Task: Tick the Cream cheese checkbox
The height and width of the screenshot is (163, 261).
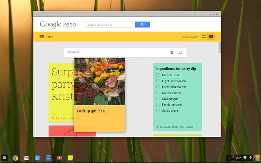Action: coord(158,93)
